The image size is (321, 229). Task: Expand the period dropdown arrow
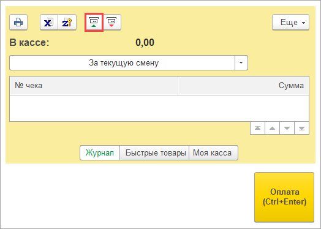(241, 63)
